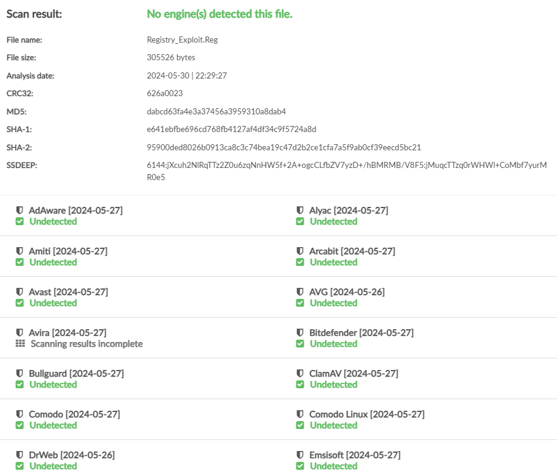Click the shield icon beside Amiti
Viewport: 557px width, 471px height.
click(x=19, y=251)
